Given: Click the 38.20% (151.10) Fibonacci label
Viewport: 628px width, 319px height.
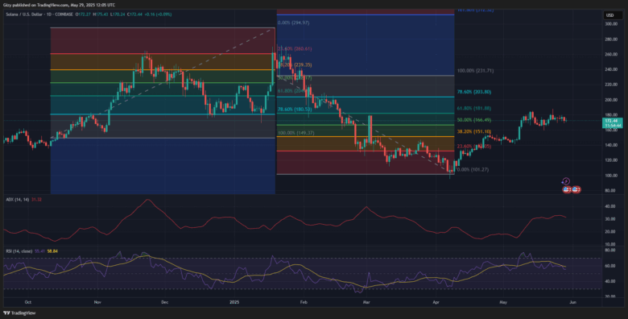Looking at the screenshot, I should (x=475, y=131).
